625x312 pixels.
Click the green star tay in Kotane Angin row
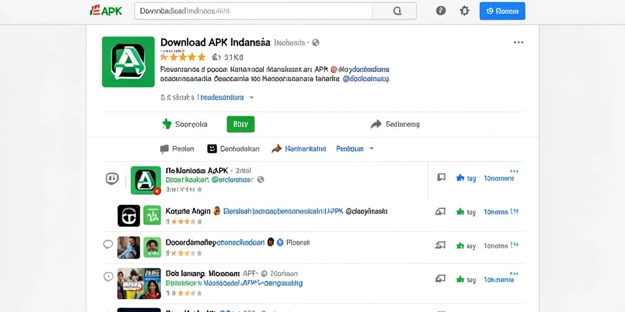466,212
